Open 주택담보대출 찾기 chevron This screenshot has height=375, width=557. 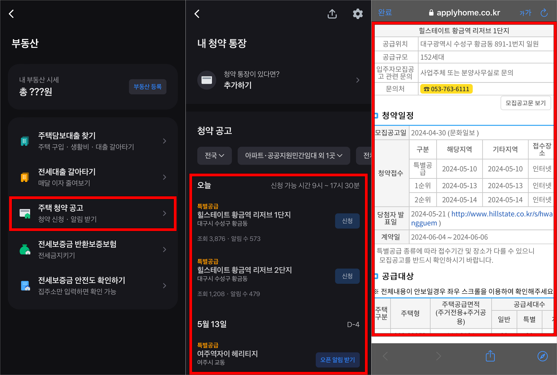(164, 141)
